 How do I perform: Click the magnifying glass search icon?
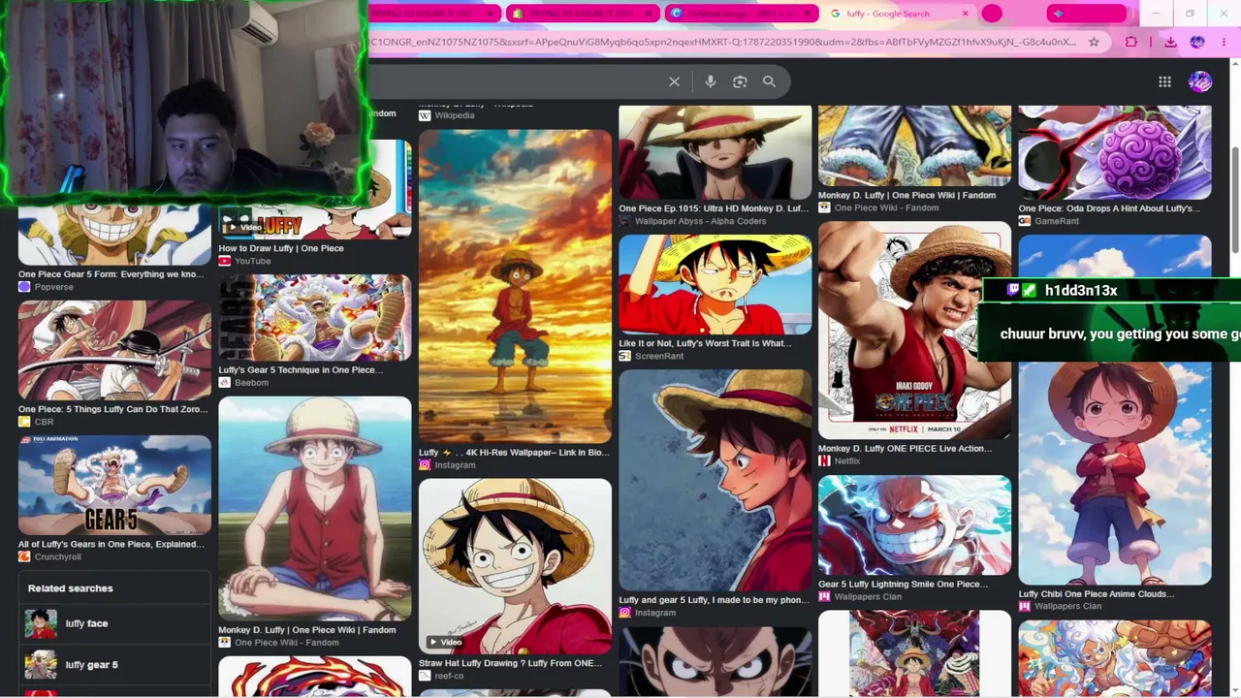(769, 82)
